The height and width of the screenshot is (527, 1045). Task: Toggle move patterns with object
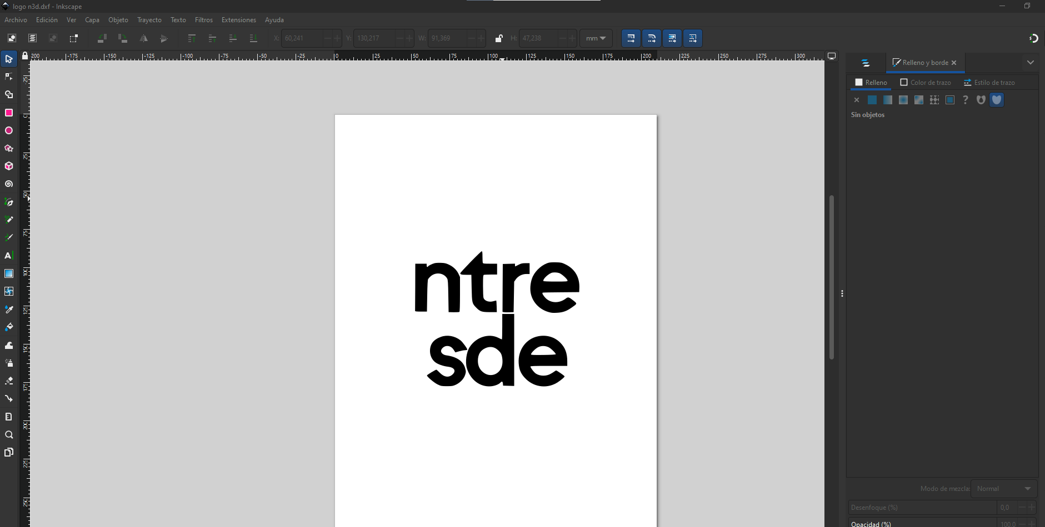(x=693, y=38)
